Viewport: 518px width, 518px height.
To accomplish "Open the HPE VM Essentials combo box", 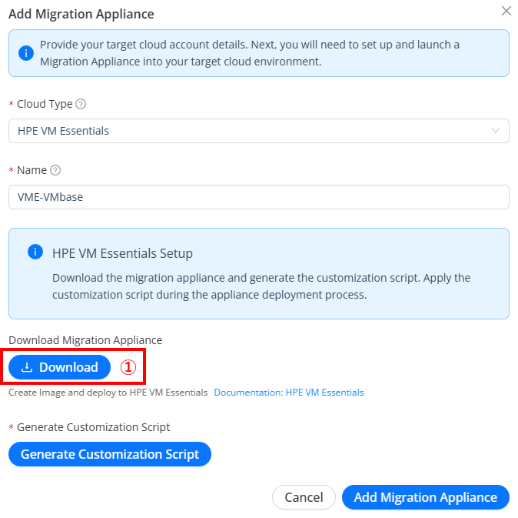I will 259,131.
